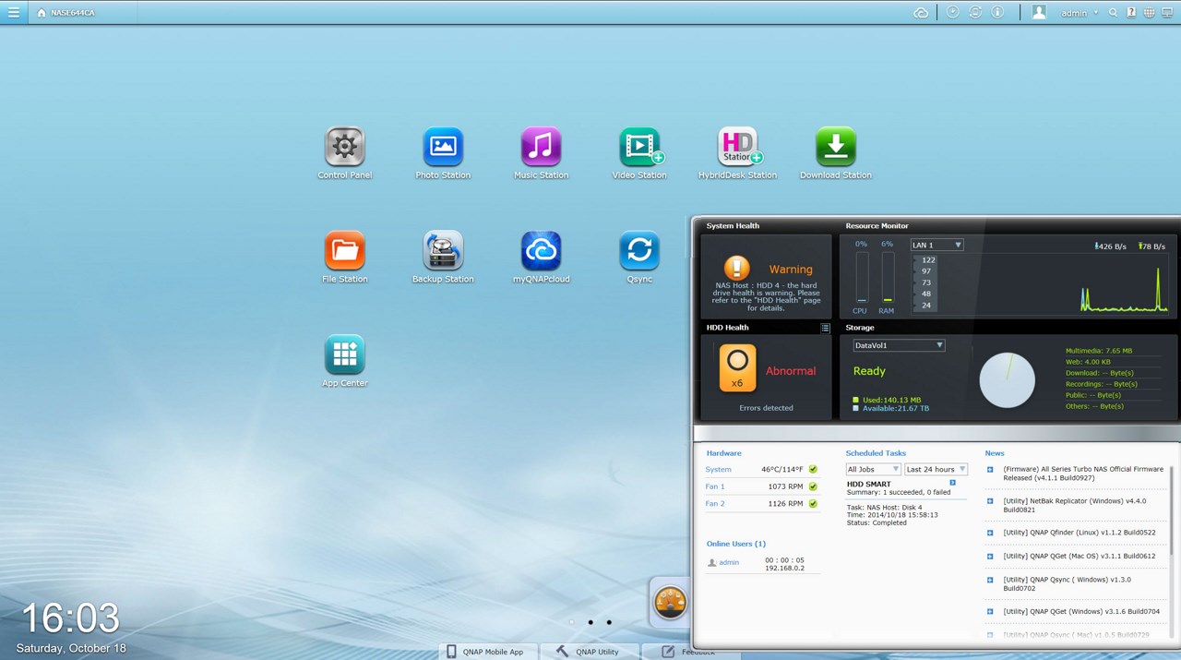The height and width of the screenshot is (660, 1181).
Task: Expand QNAP Qsync Windows news item
Action: click(x=990, y=580)
